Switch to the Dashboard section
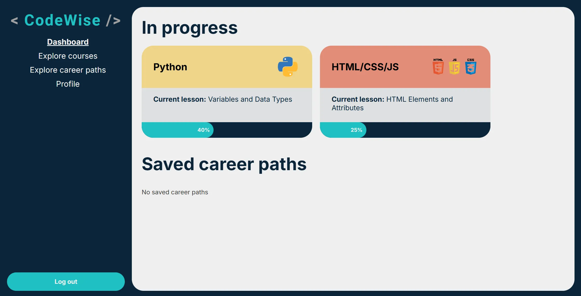The height and width of the screenshot is (296, 581). (x=68, y=42)
